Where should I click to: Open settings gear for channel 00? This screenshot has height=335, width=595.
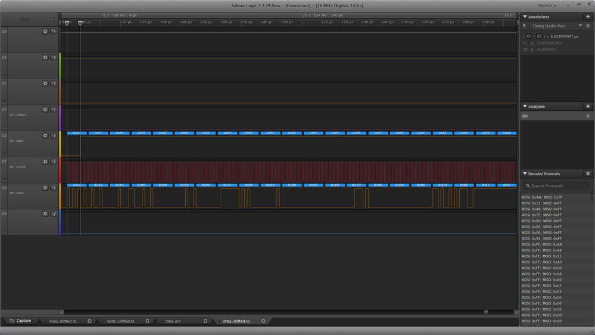(45, 32)
